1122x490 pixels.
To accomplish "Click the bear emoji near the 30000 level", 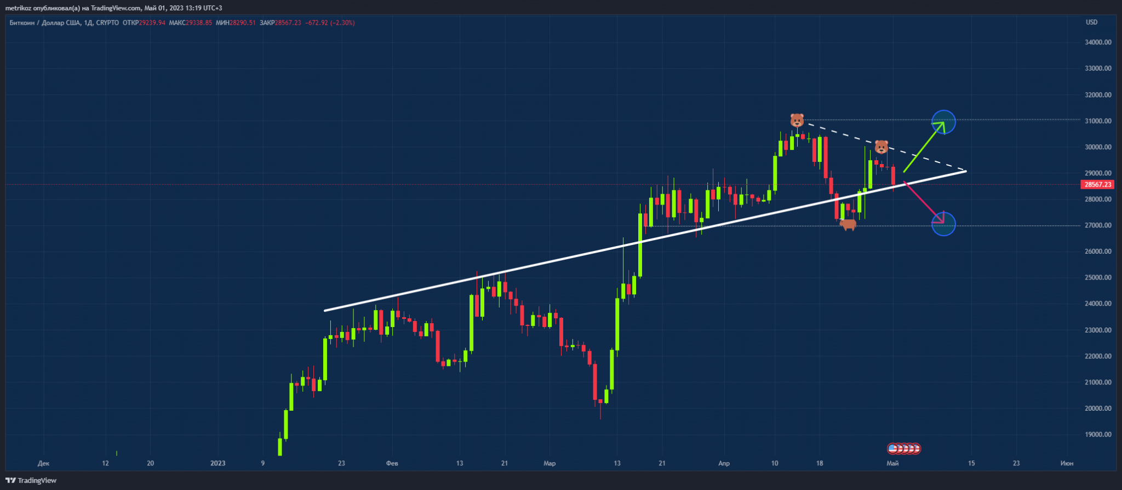I will (881, 147).
